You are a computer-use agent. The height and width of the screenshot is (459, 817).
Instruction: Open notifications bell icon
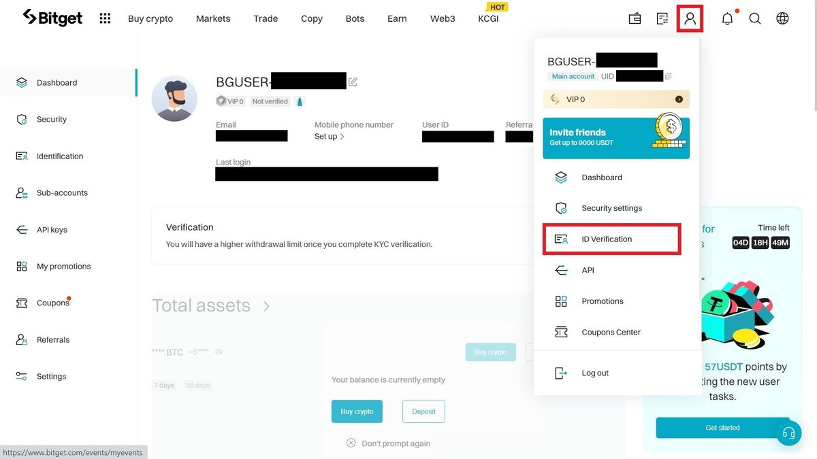(x=727, y=18)
